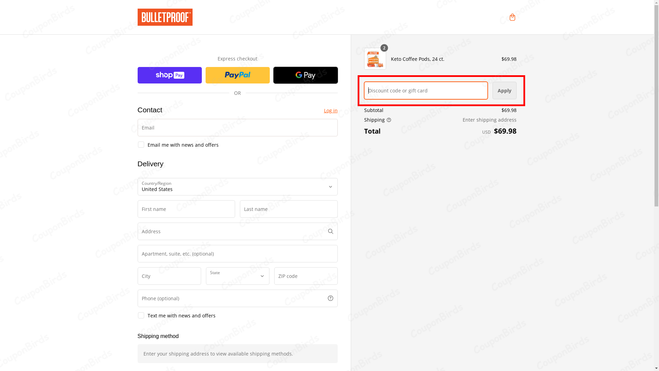This screenshot has width=659, height=371.
Task: Focus the Phone (optional) field
Action: click(x=238, y=299)
